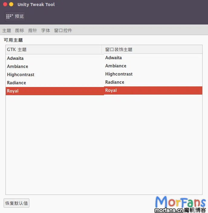Minimize the Unity Tweak Tool window

coord(11,4)
